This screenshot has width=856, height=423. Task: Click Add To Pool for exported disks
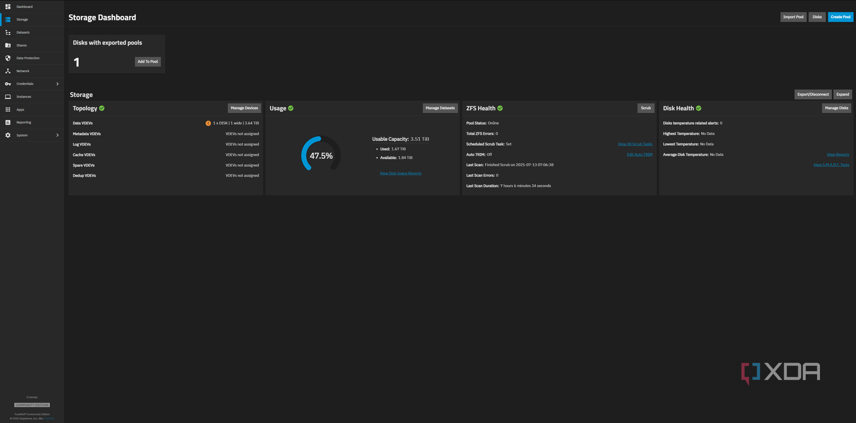pyautogui.click(x=148, y=62)
